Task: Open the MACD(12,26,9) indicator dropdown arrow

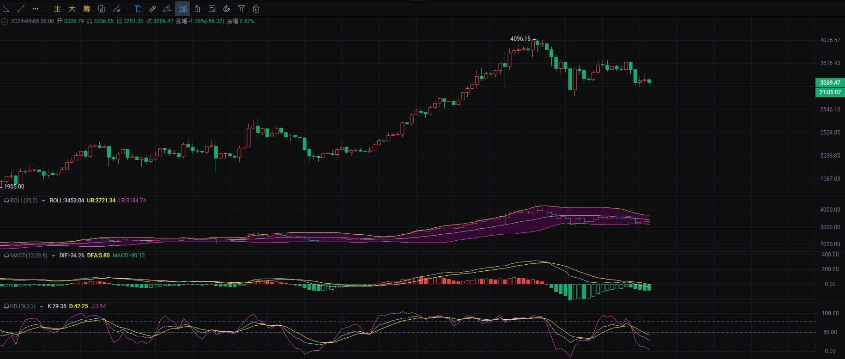Action: point(53,256)
